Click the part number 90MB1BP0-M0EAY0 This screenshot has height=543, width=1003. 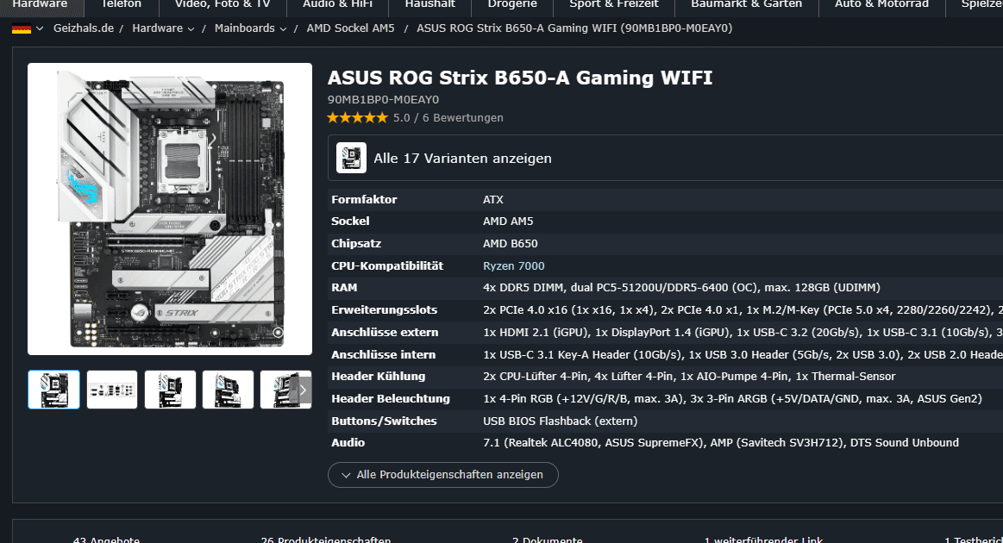tap(383, 100)
